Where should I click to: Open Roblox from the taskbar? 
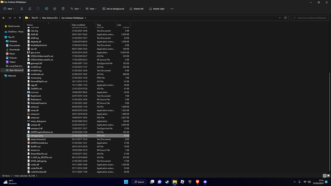182,182
